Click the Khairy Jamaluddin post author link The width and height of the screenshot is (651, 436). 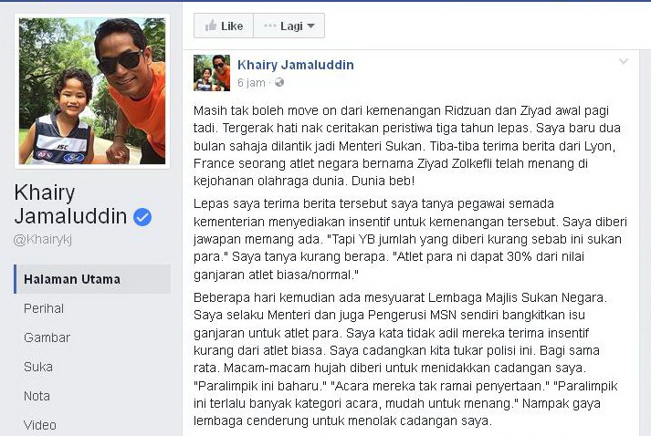[x=296, y=65]
